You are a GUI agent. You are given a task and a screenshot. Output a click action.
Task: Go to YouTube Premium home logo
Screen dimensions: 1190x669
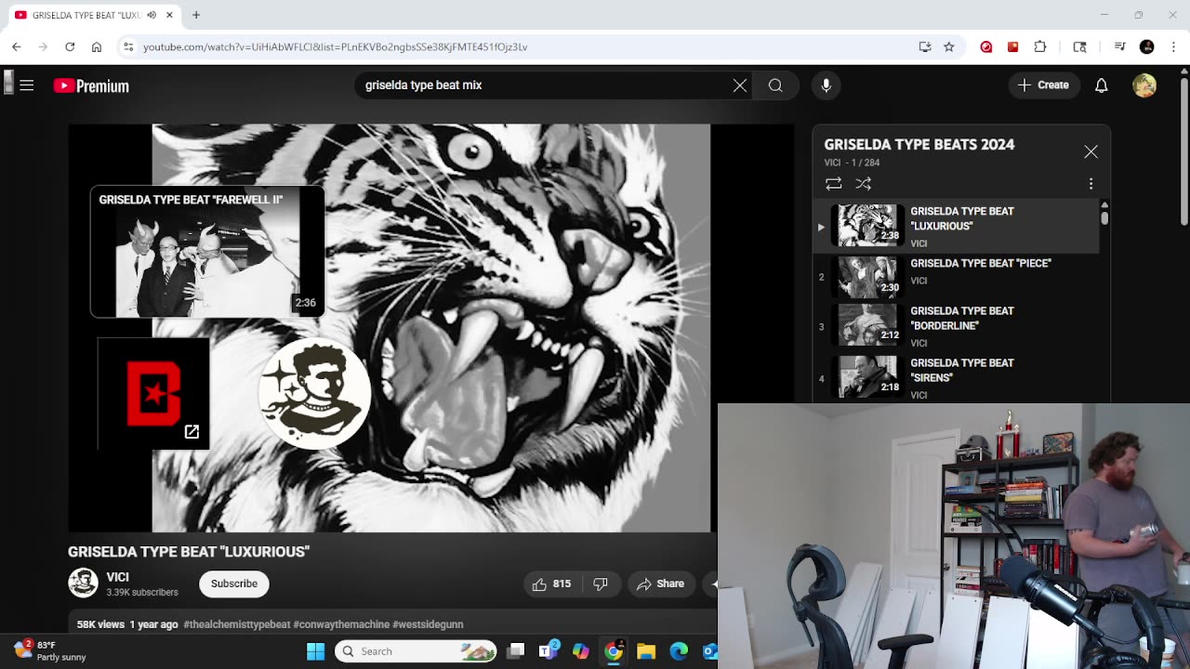(91, 85)
